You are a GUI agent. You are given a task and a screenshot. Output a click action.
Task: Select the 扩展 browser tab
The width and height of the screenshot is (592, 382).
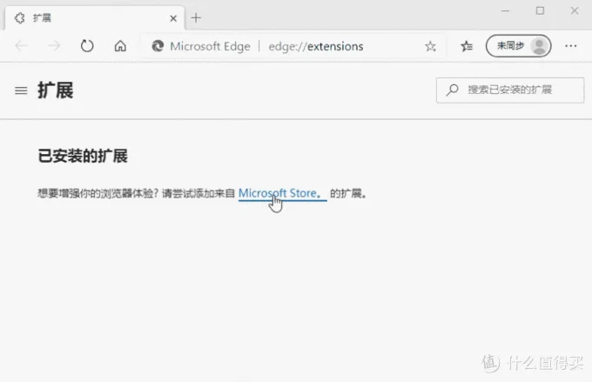click(95, 17)
